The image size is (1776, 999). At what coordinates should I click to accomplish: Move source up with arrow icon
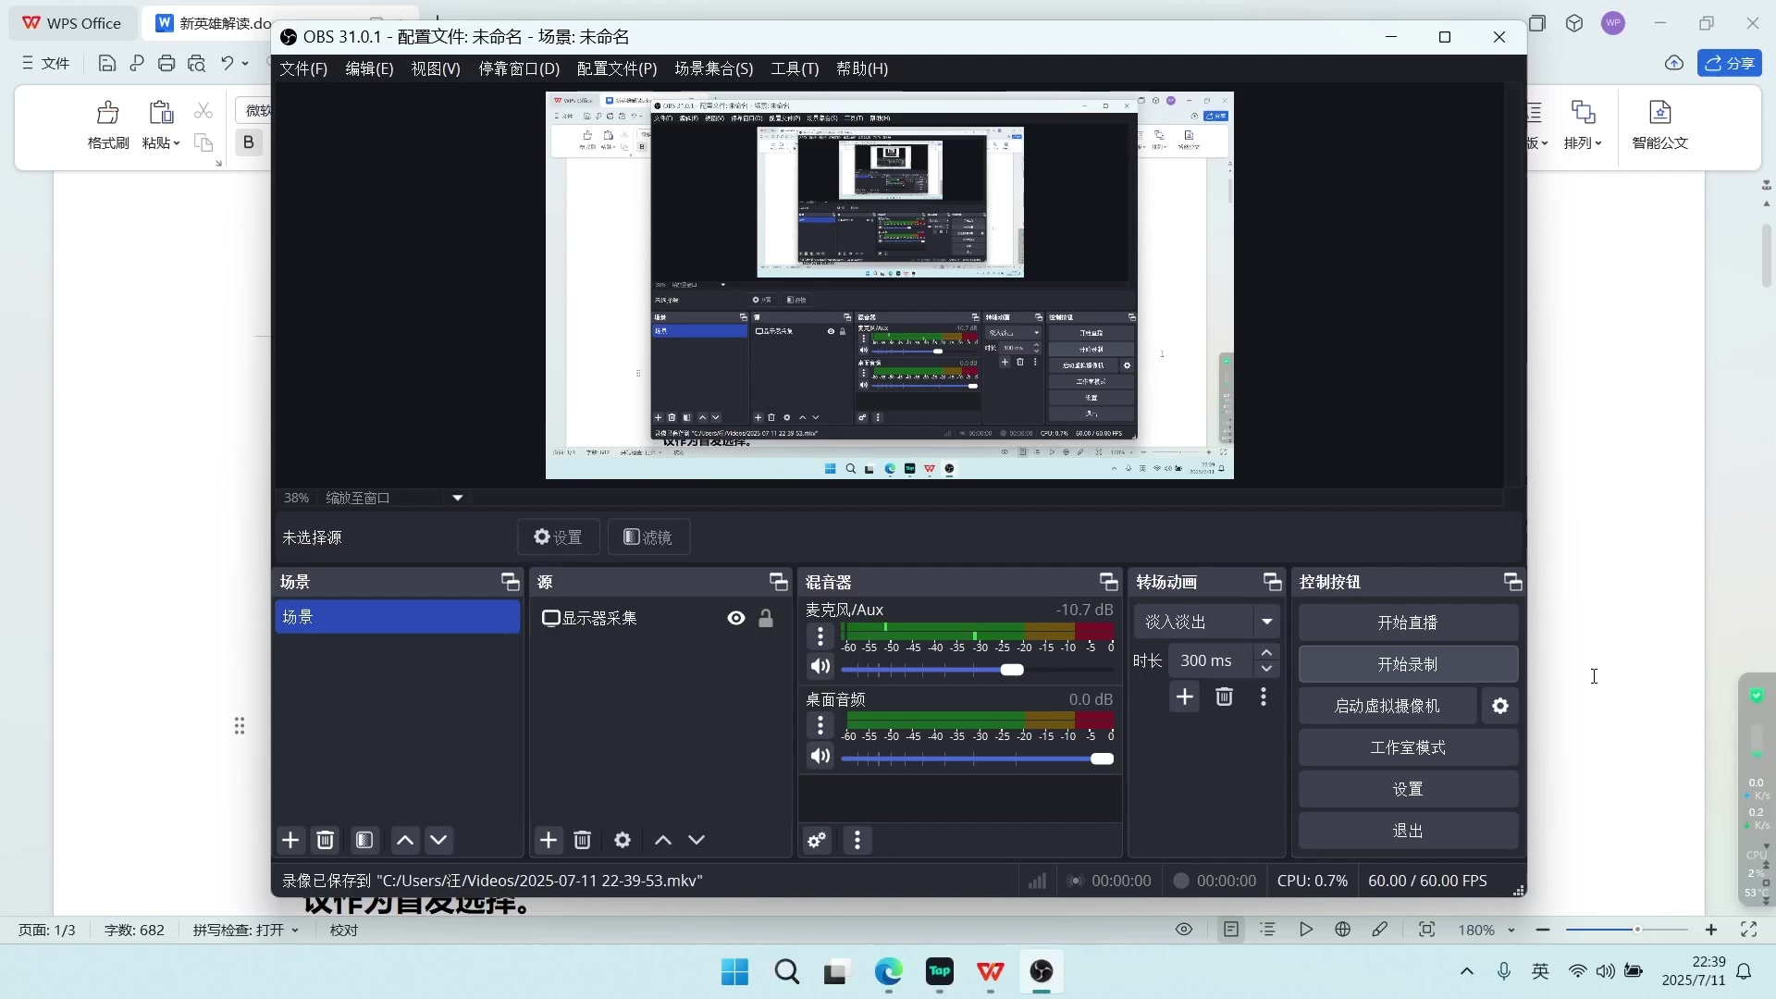tap(663, 840)
